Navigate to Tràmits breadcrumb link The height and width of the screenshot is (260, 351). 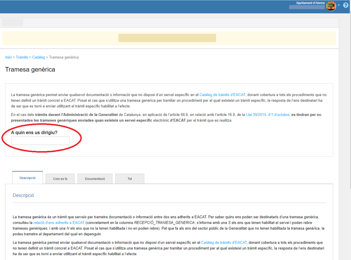click(x=22, y=57)
